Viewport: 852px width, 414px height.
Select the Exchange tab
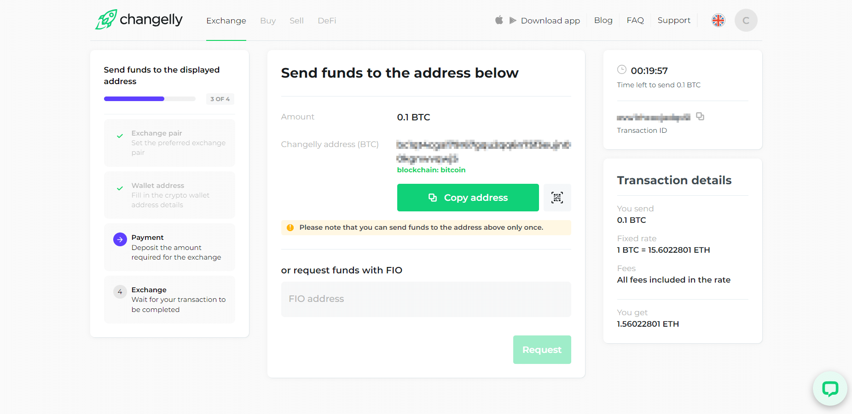click(x=226, y=21)
